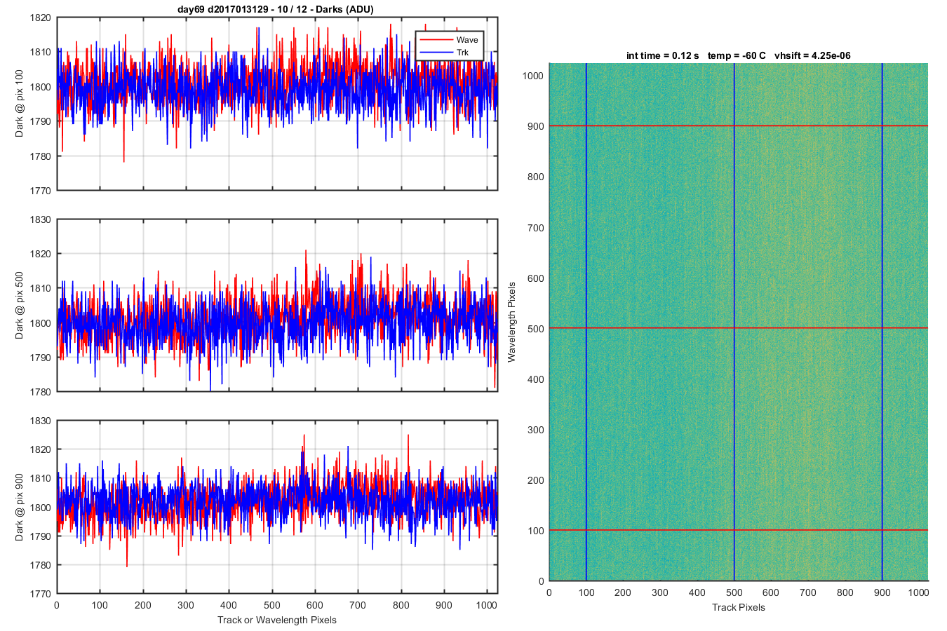
Task: Click the 'Track or Wavelength Pixels' axis label
Action: [x=277, y=620]
